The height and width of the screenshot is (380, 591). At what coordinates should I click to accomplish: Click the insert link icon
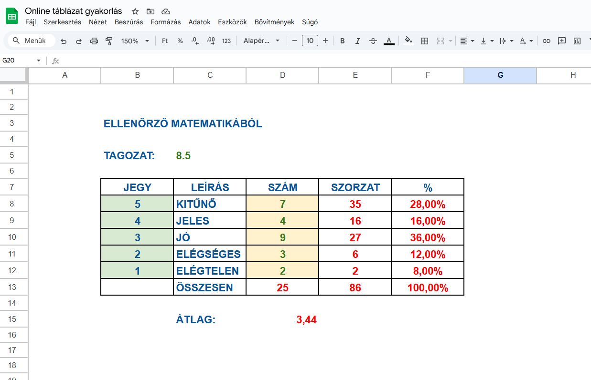(547, 41)
